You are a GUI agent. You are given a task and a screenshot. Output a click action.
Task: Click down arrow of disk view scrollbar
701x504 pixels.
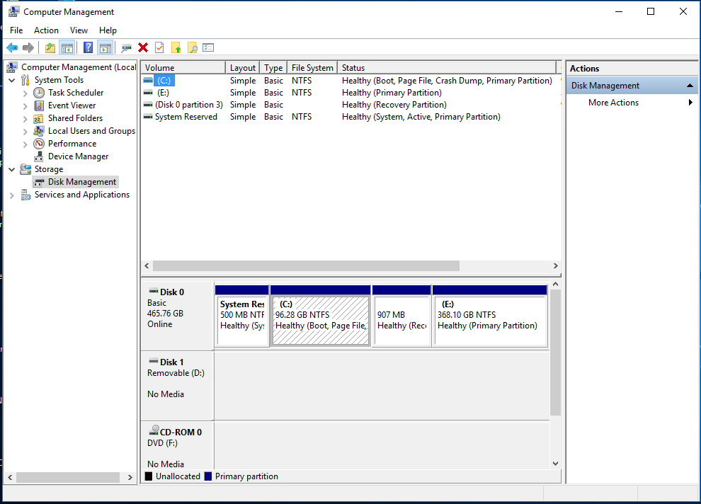(x=555, y=464)
